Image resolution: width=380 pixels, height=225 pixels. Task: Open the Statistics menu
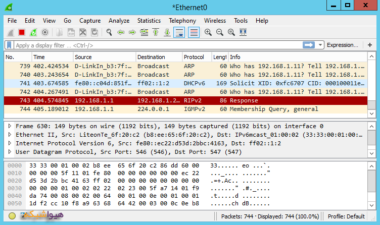pos(149,21)
